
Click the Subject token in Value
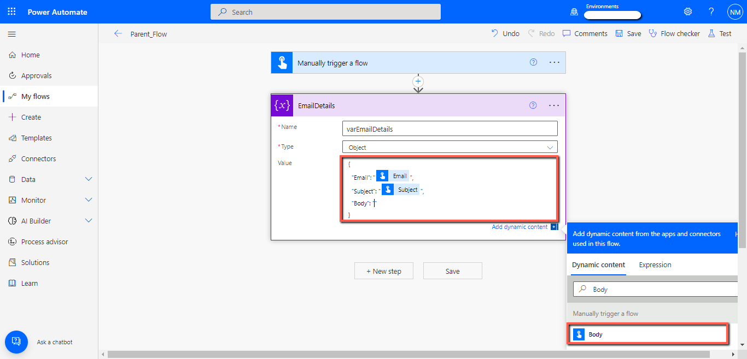401,190
